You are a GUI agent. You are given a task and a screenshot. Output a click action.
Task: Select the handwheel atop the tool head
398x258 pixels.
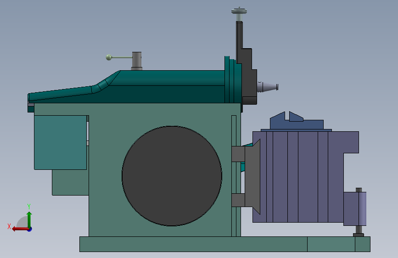(239, 11)
